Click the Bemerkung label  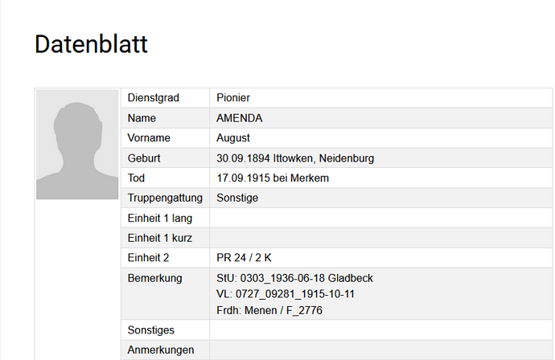[x=154, y=278]
